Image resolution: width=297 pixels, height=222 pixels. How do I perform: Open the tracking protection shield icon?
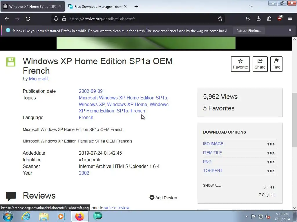click(56, 19)
